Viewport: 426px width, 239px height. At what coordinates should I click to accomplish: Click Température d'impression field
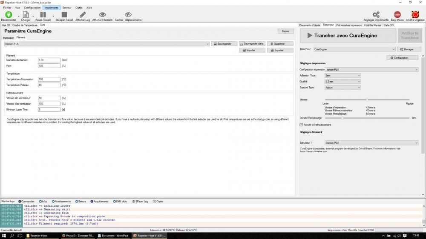point(49,79)
